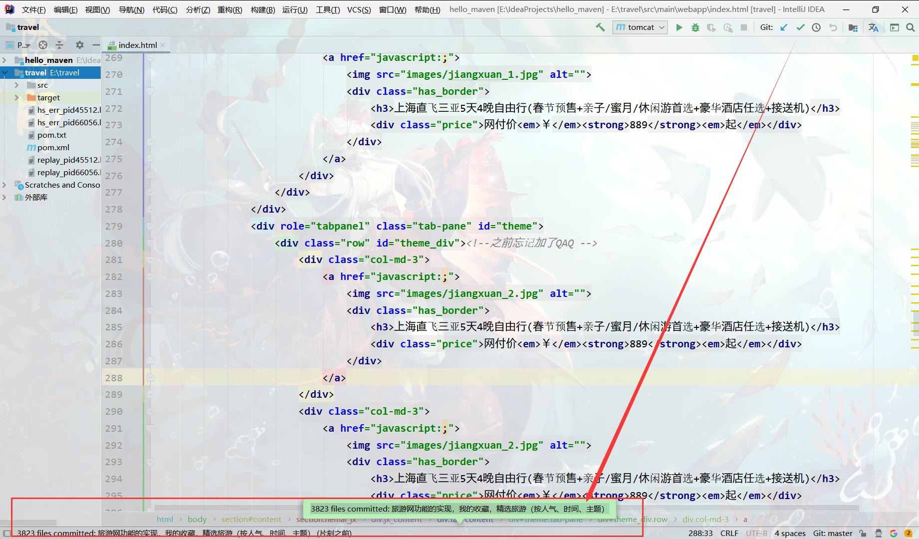919x539 pixels.
Task: Expand Scratches and Consoles node
Action: (x=4, y=185)
